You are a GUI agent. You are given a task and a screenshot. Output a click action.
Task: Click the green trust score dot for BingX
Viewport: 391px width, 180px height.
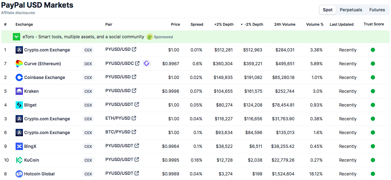[x=373, y=146]
